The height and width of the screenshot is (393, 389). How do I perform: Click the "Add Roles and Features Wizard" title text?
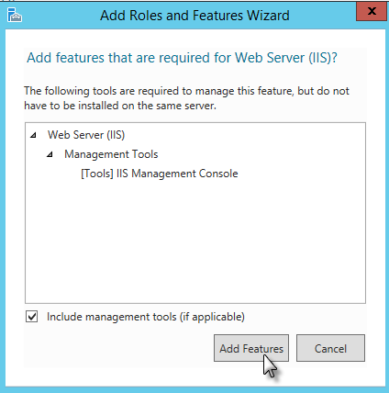[x=194, y=16]
